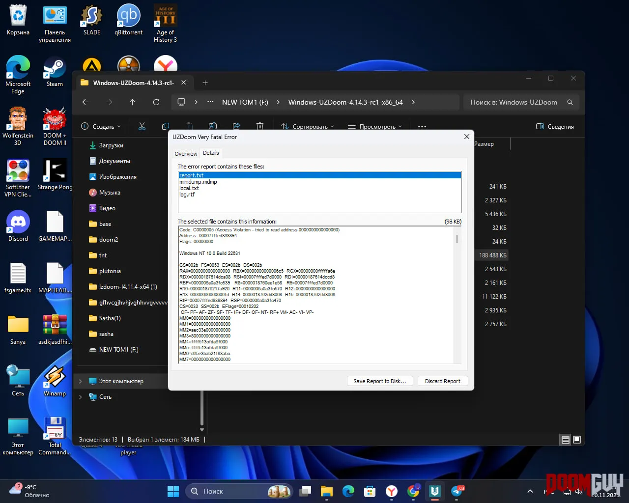Expand the Этот компьютер tree node

[81, 381]
